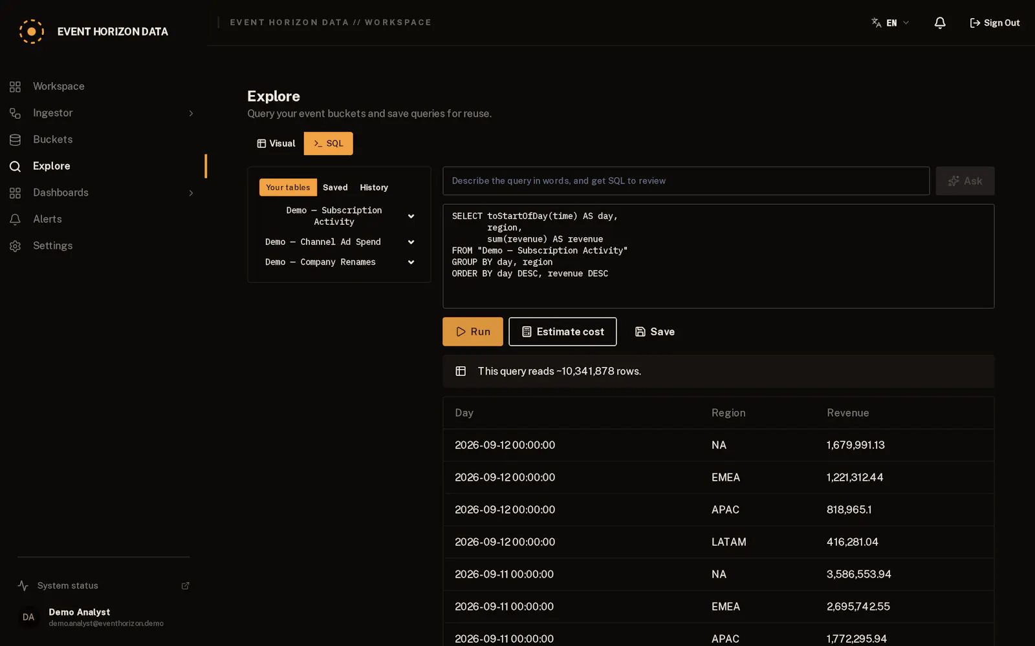This screenshot has height=646, width=1035.
Task: Click the Explore magnifier icon
Action: click(x=15, y=166)
